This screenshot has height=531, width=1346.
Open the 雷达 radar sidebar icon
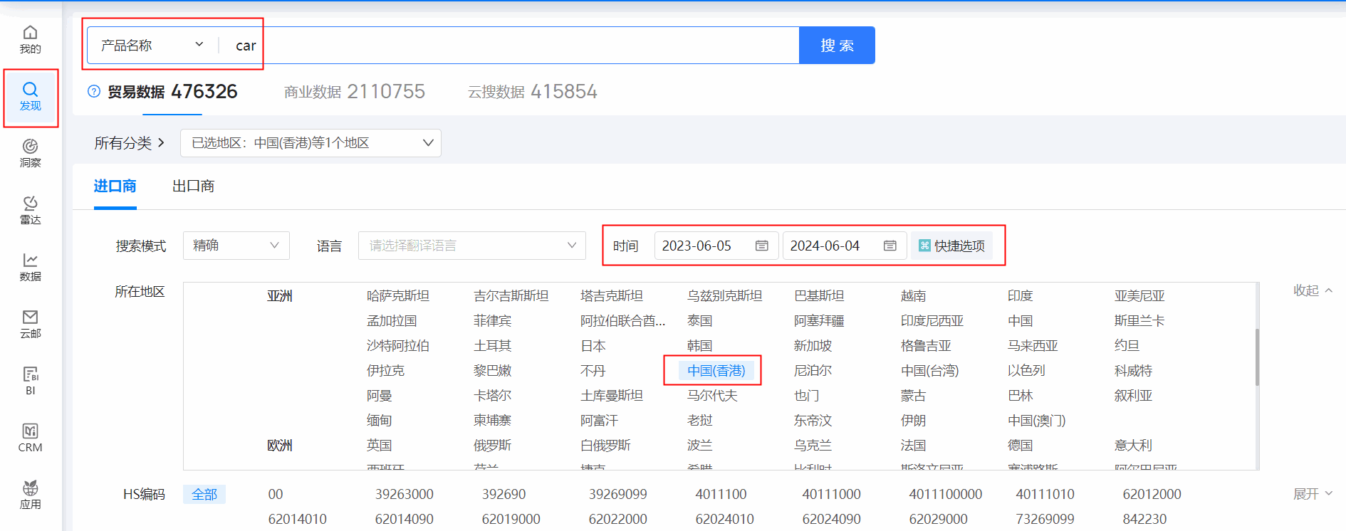pyautogui.click(x=30, y=210)
